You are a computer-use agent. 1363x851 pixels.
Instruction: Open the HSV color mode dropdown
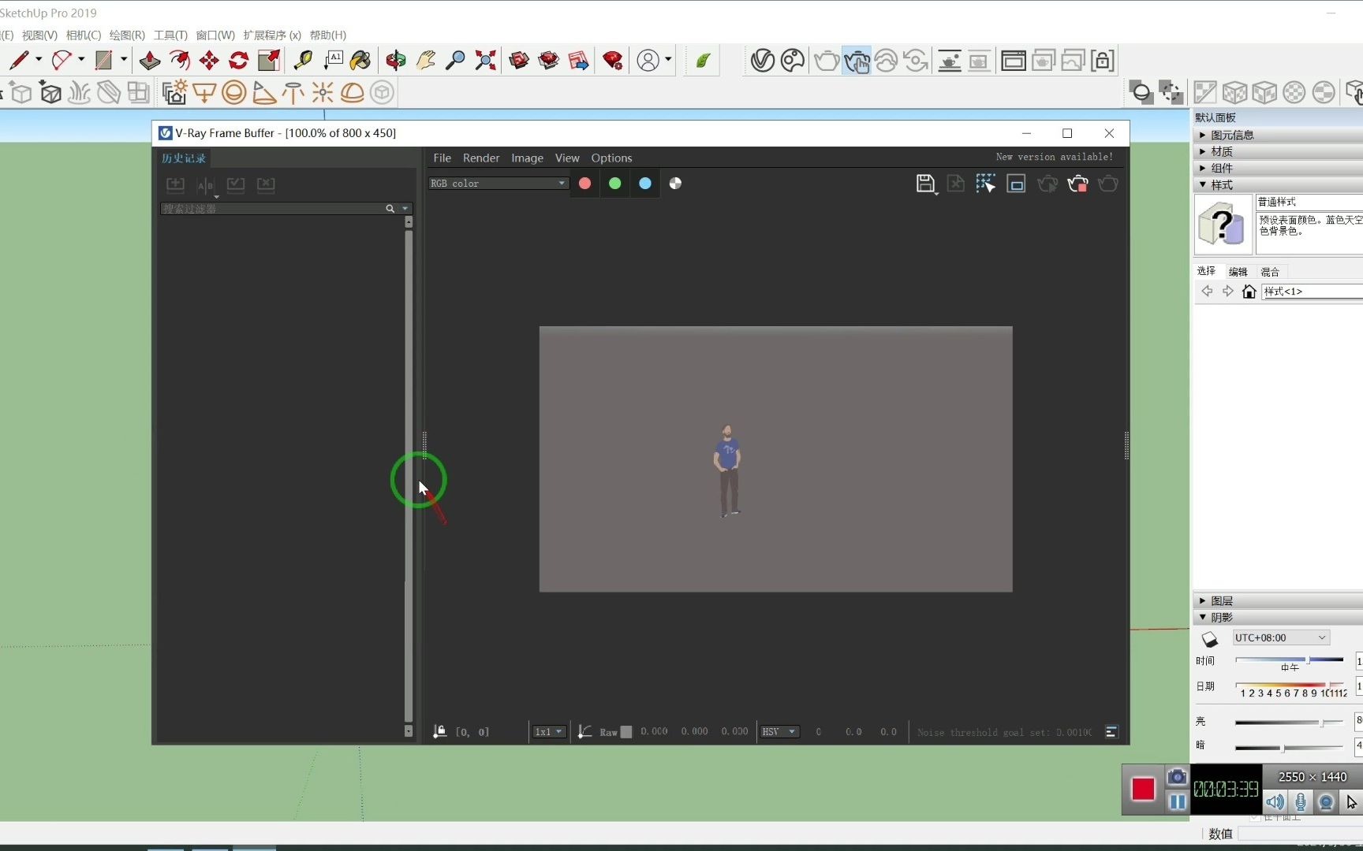tap(779, 732)
